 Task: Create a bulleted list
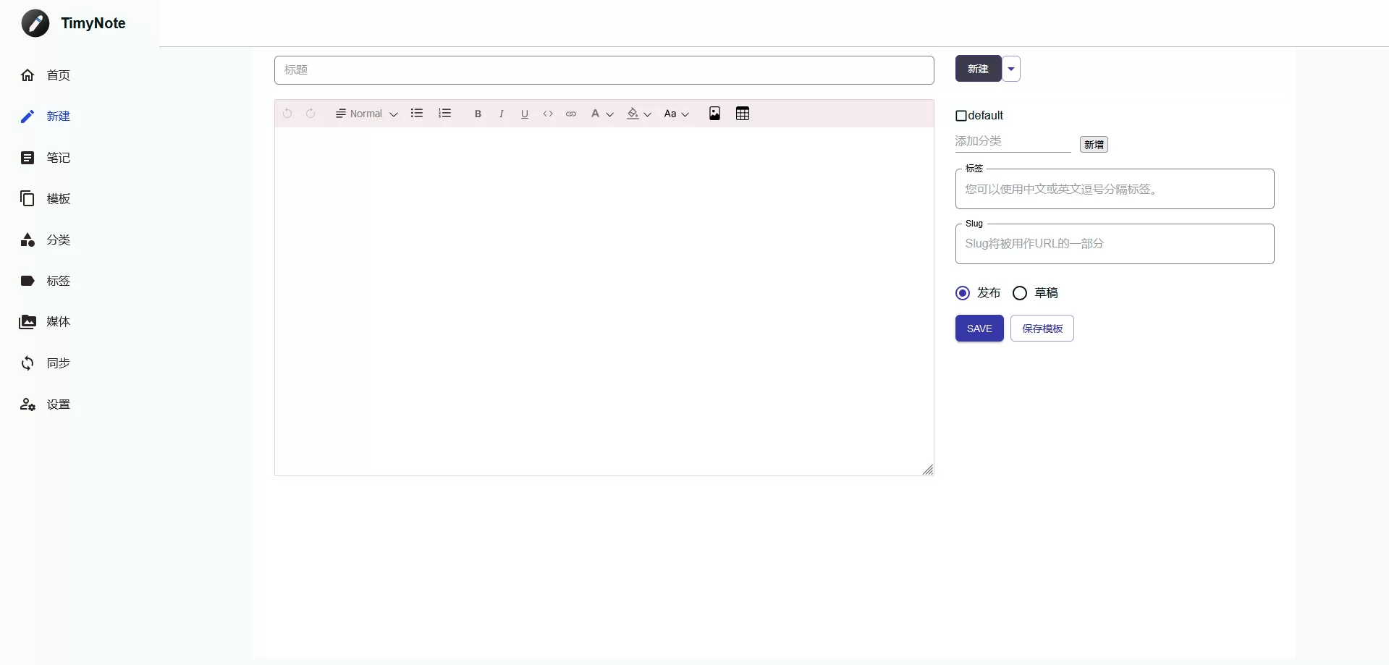tap(416, 113)
